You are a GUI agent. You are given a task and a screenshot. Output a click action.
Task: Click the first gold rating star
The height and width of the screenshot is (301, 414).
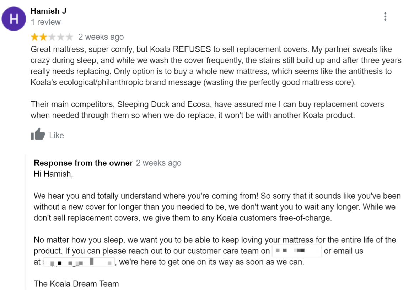[x=35, y=37]
